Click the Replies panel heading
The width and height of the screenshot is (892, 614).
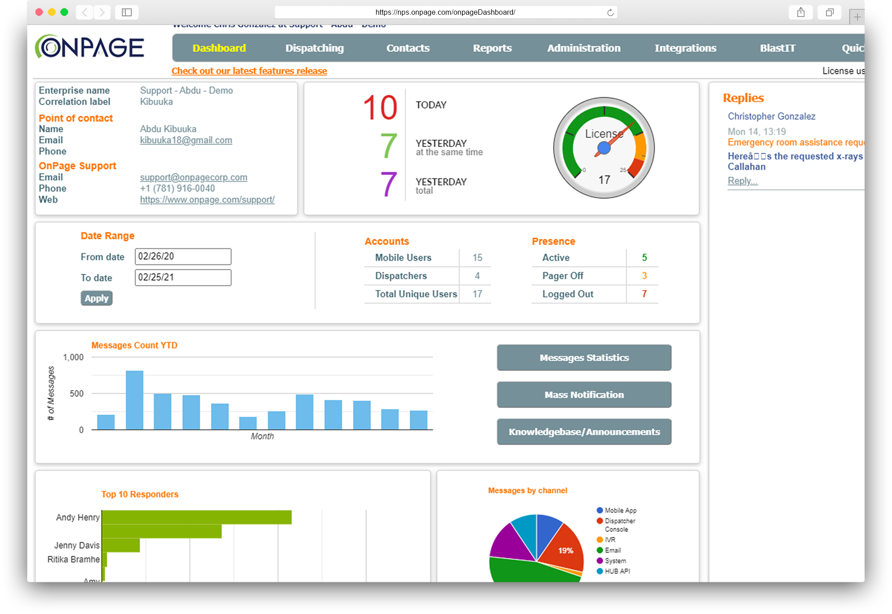tap(743, 98)
